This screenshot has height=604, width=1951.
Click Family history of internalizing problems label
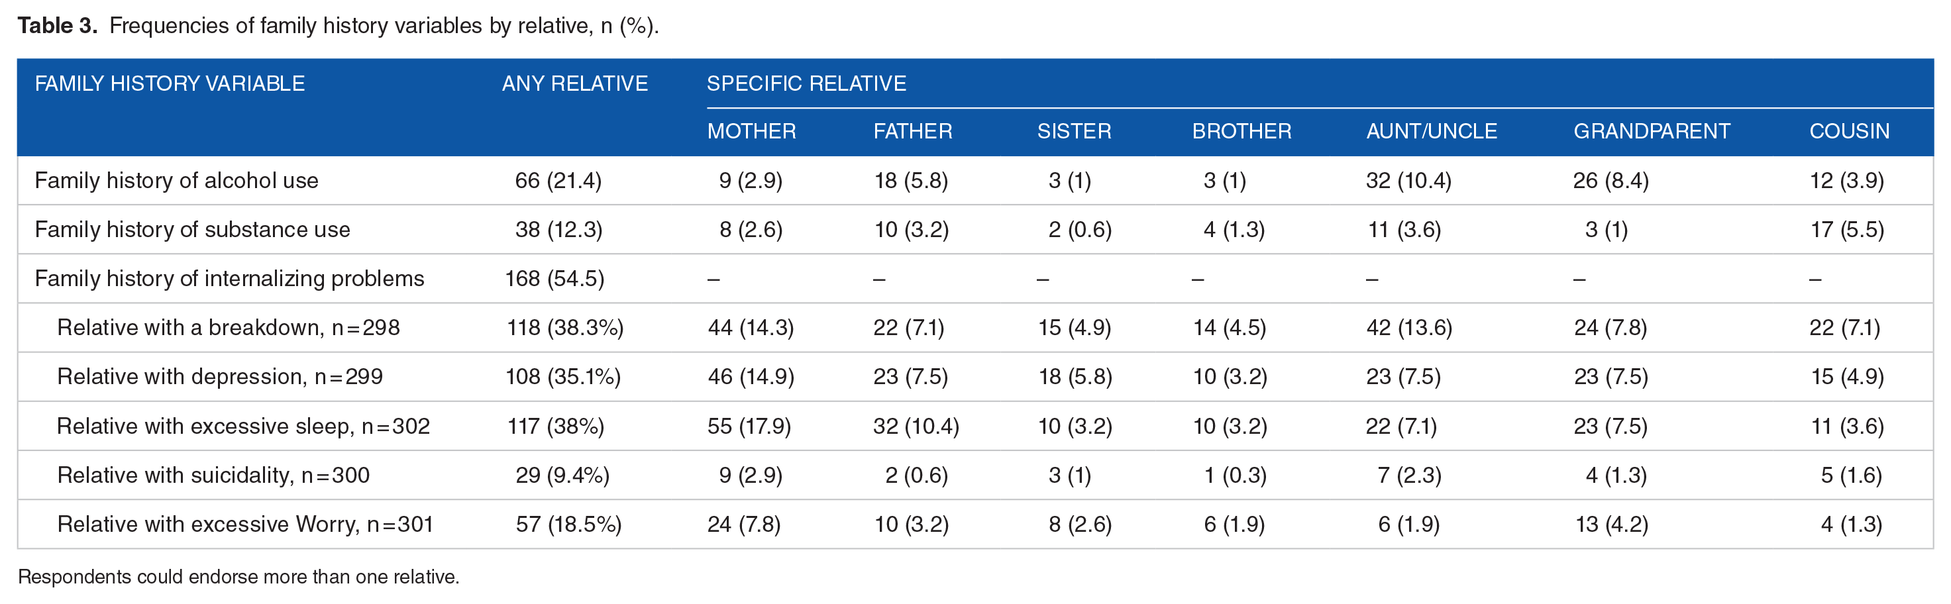pos(229,279)
